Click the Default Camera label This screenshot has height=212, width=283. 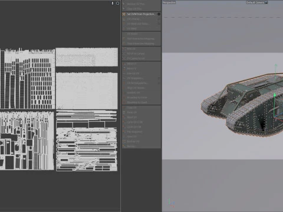(x=255, y=2)
